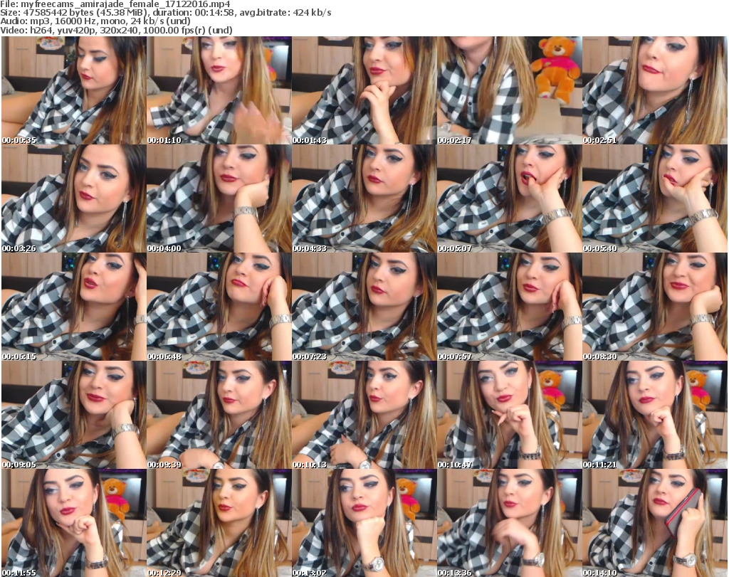Select the thumbnail stamped 00:05:07
Screen dimensions: 729x577
[509, 198]
